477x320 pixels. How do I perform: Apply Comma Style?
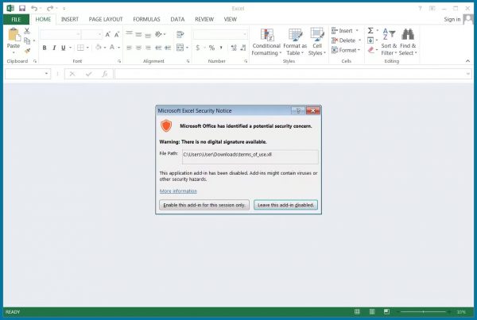(x=221, y=48)
